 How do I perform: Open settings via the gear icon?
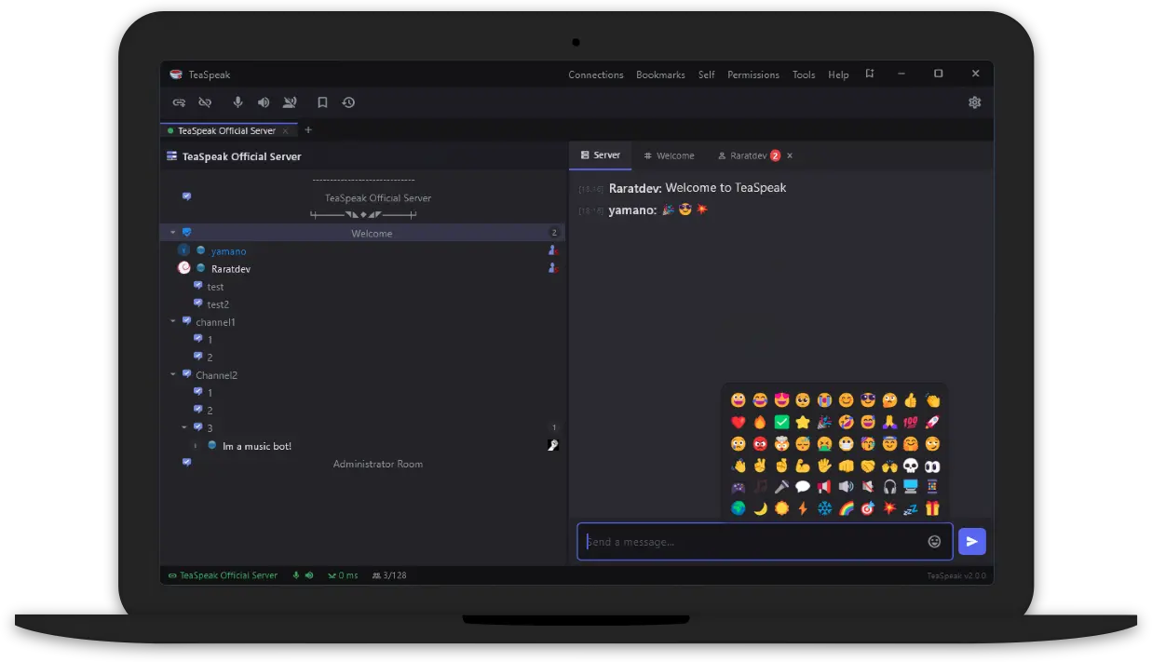(975, 102)
